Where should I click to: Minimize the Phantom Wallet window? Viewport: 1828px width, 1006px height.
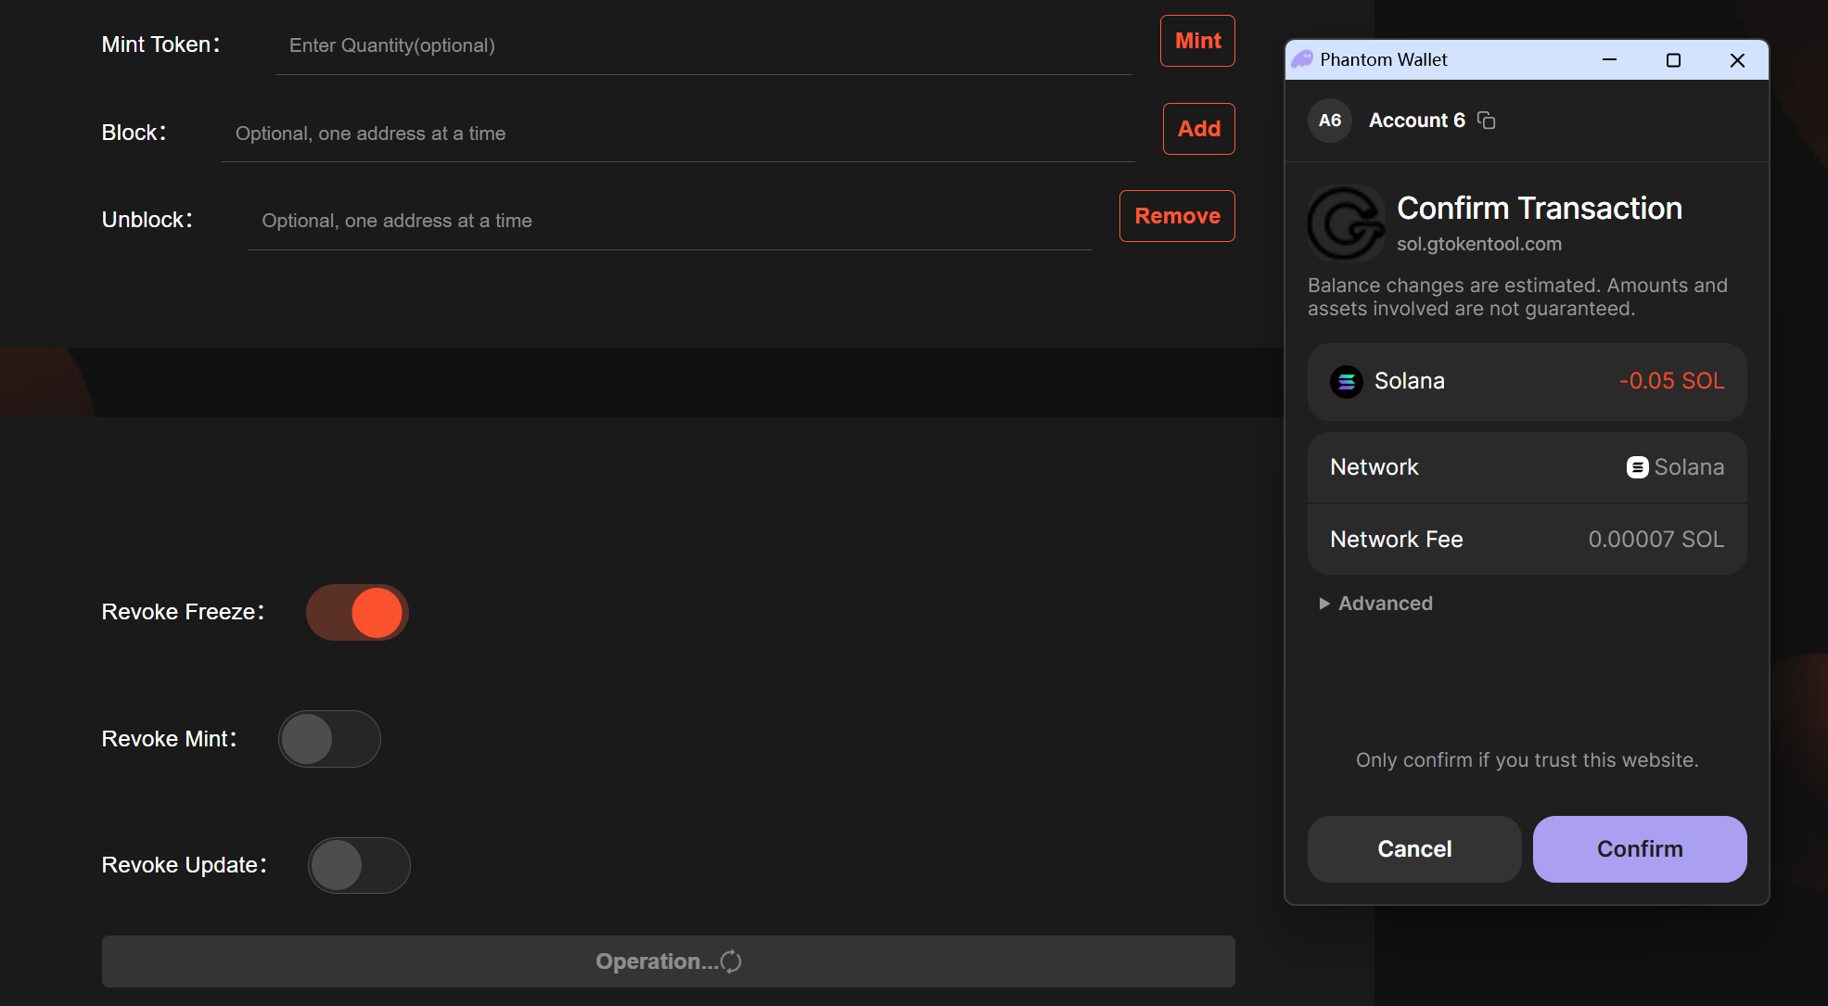(x=1609, y=60)
